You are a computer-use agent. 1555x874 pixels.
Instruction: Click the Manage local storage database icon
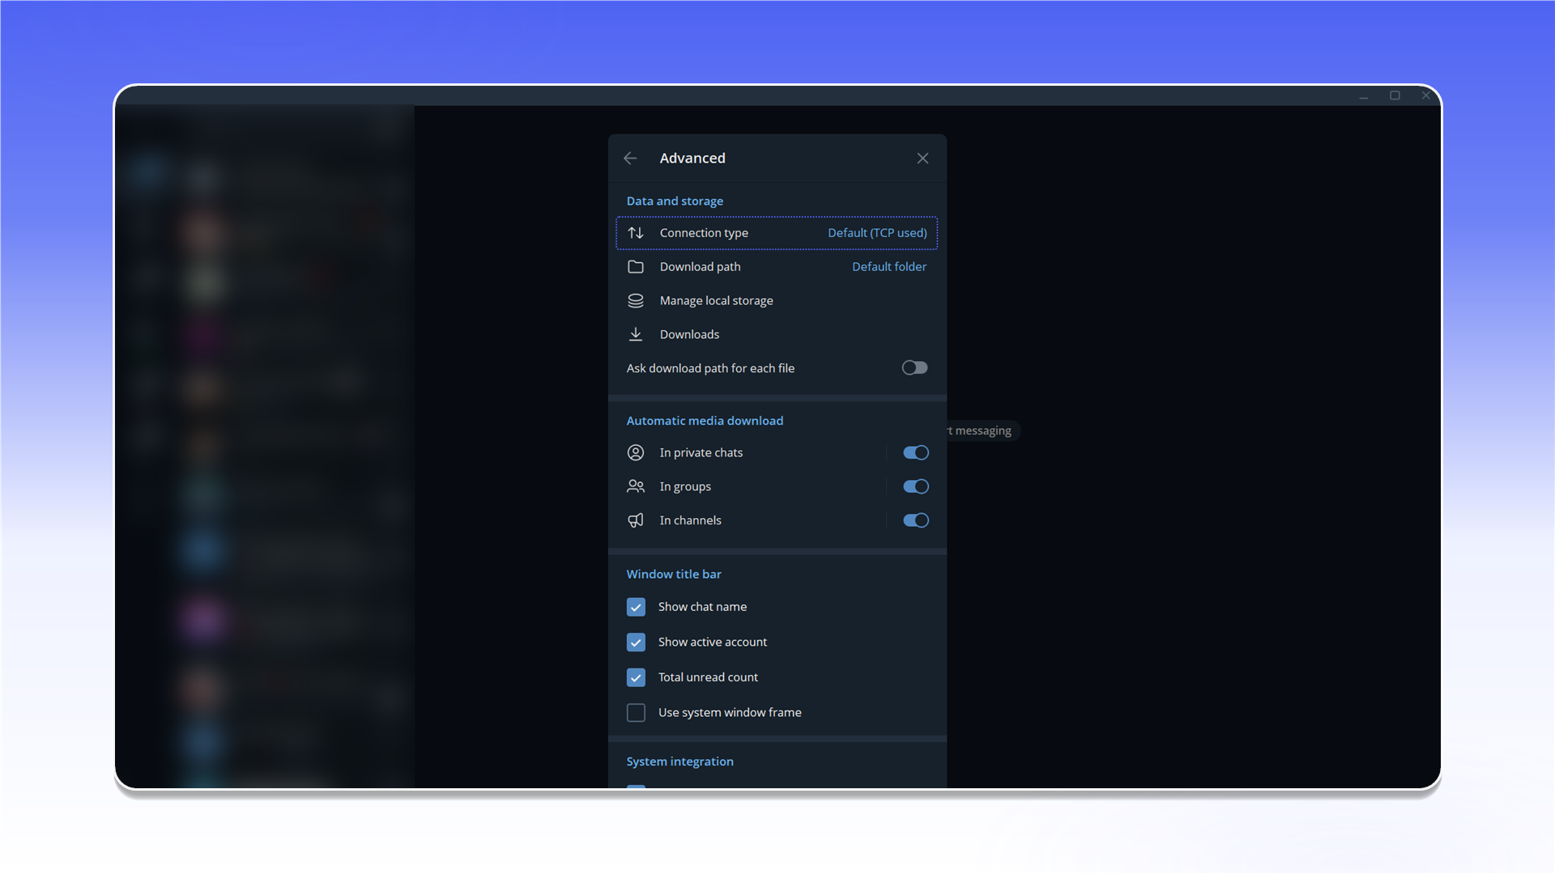click(636, 301)
